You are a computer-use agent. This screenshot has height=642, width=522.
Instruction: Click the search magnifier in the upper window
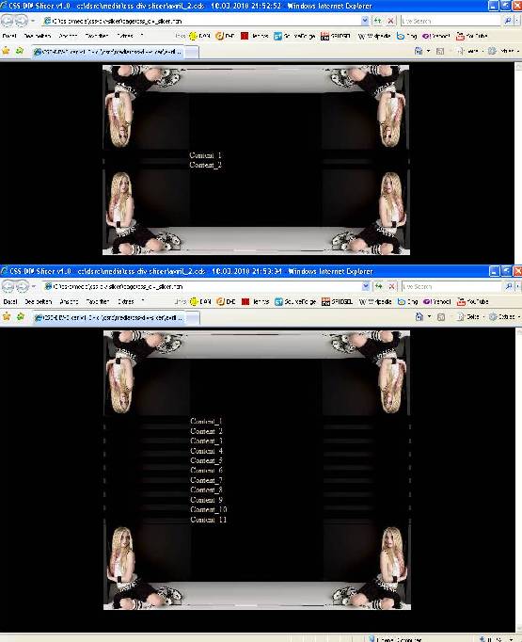[508, 21]
